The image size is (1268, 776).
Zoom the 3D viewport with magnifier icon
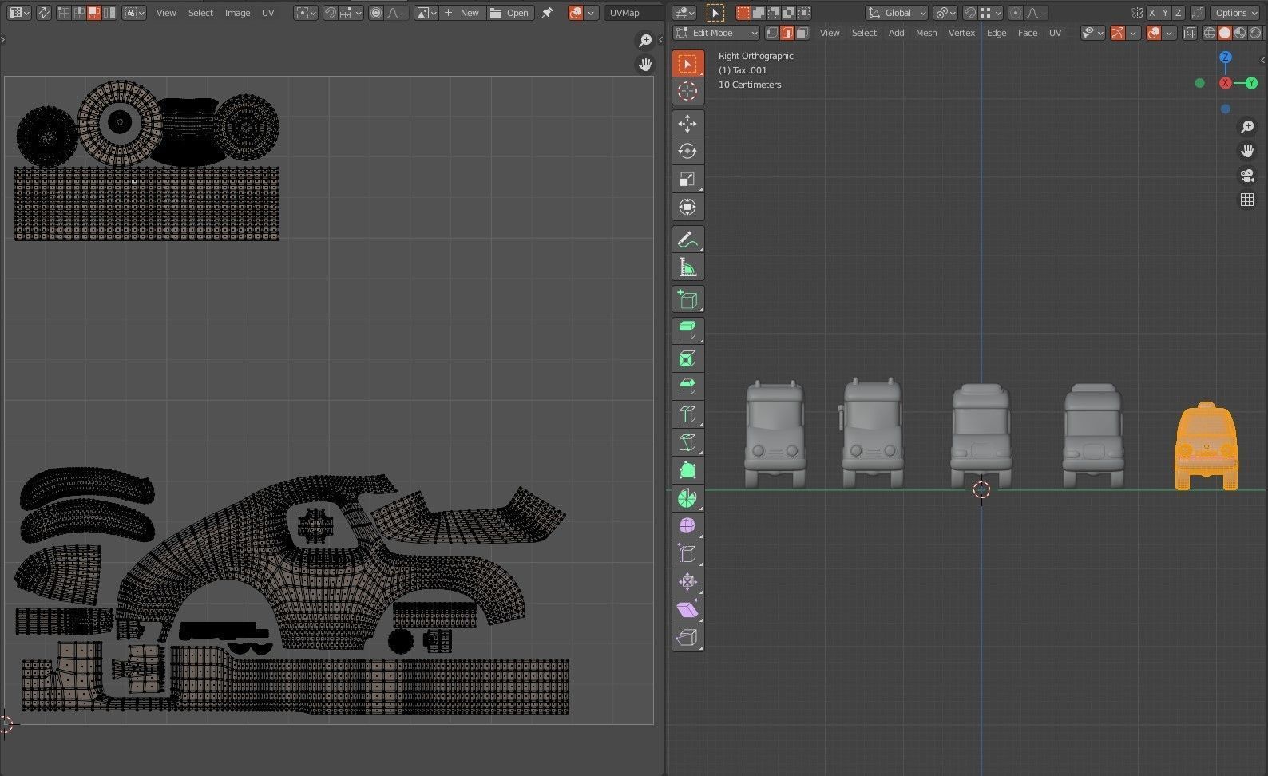click(x=1247, y=127)
